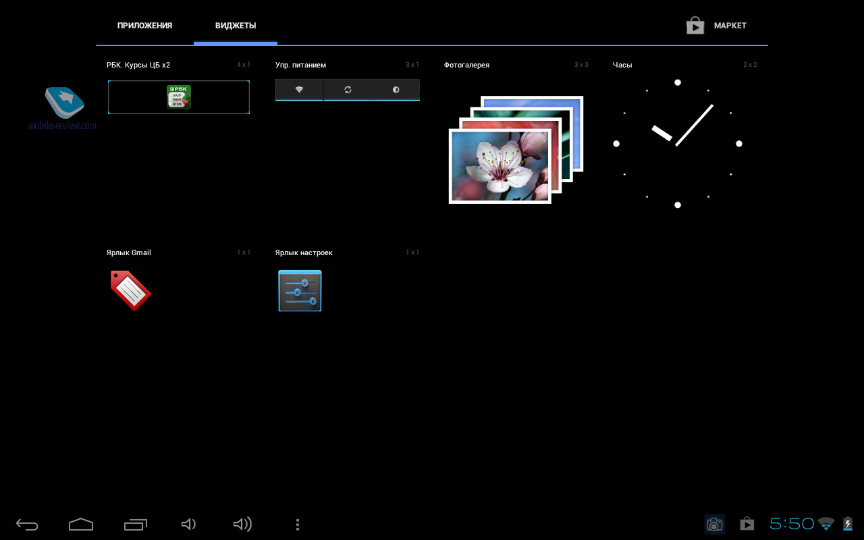Open the recent apps button

[x=135, y=524]
